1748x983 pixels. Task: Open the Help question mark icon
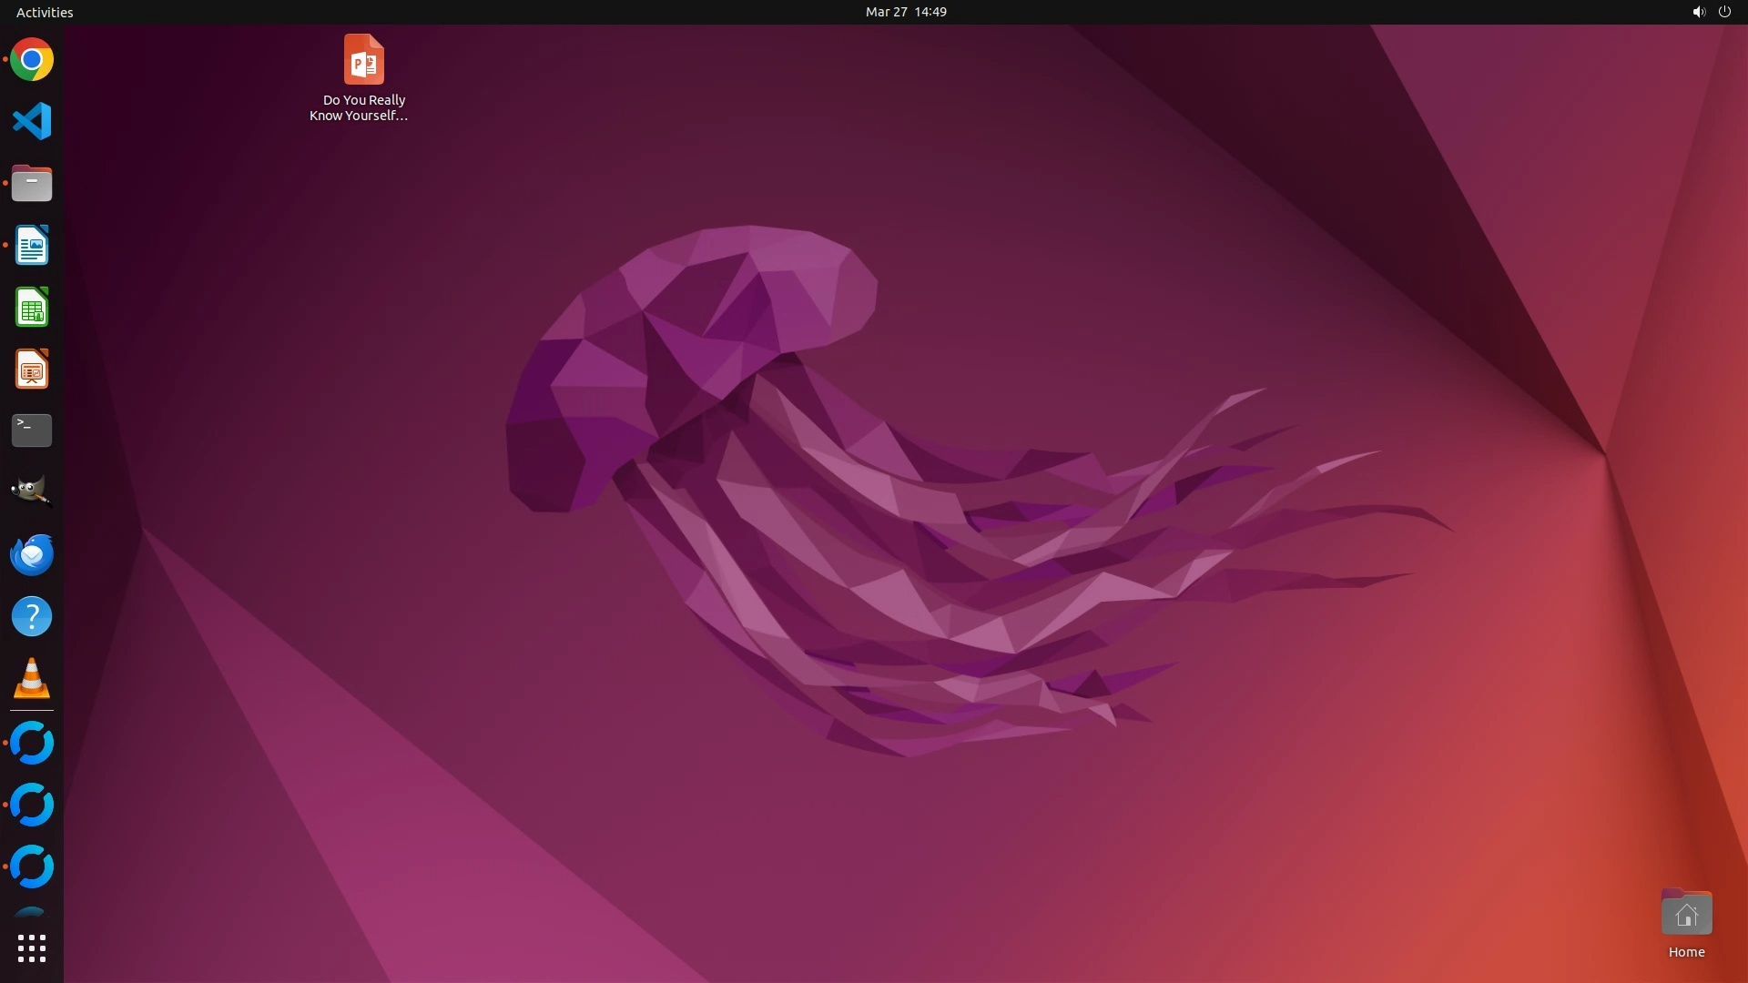32,617
